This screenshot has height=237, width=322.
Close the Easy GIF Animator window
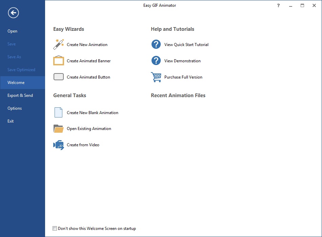(314, 5)
